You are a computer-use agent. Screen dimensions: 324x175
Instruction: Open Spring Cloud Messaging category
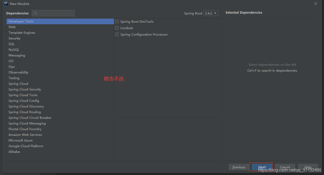(60, 123)
